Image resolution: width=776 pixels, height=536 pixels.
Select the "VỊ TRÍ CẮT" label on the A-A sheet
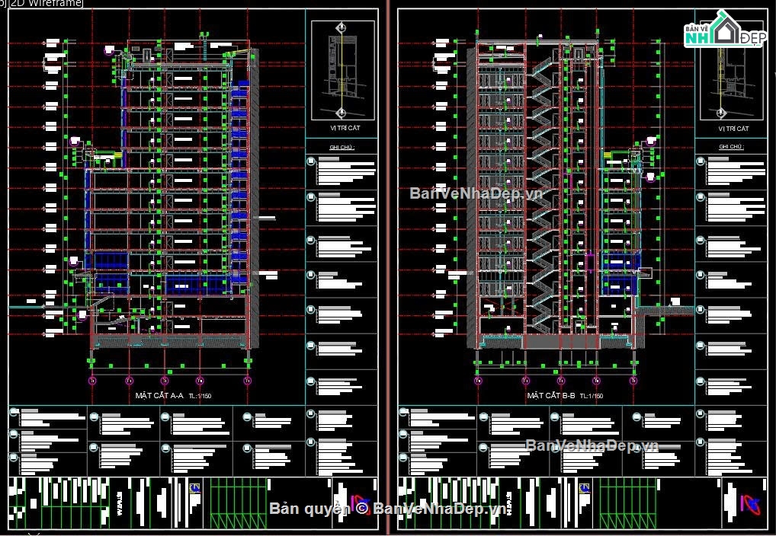point(345,128)
